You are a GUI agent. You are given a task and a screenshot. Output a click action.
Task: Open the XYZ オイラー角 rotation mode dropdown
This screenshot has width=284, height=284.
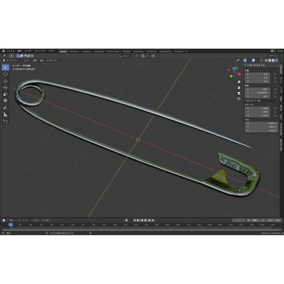point(261,101)
